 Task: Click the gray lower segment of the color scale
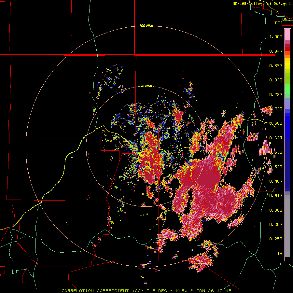287,226
